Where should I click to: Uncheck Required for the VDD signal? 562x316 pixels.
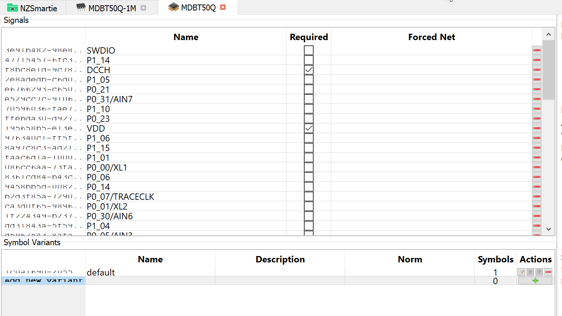pyautogui.click(x=308, y=128)
